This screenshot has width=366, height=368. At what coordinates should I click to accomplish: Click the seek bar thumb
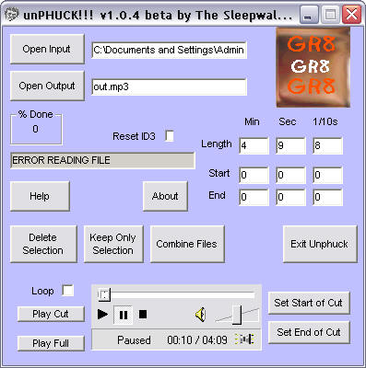click(x=104, y=295)
